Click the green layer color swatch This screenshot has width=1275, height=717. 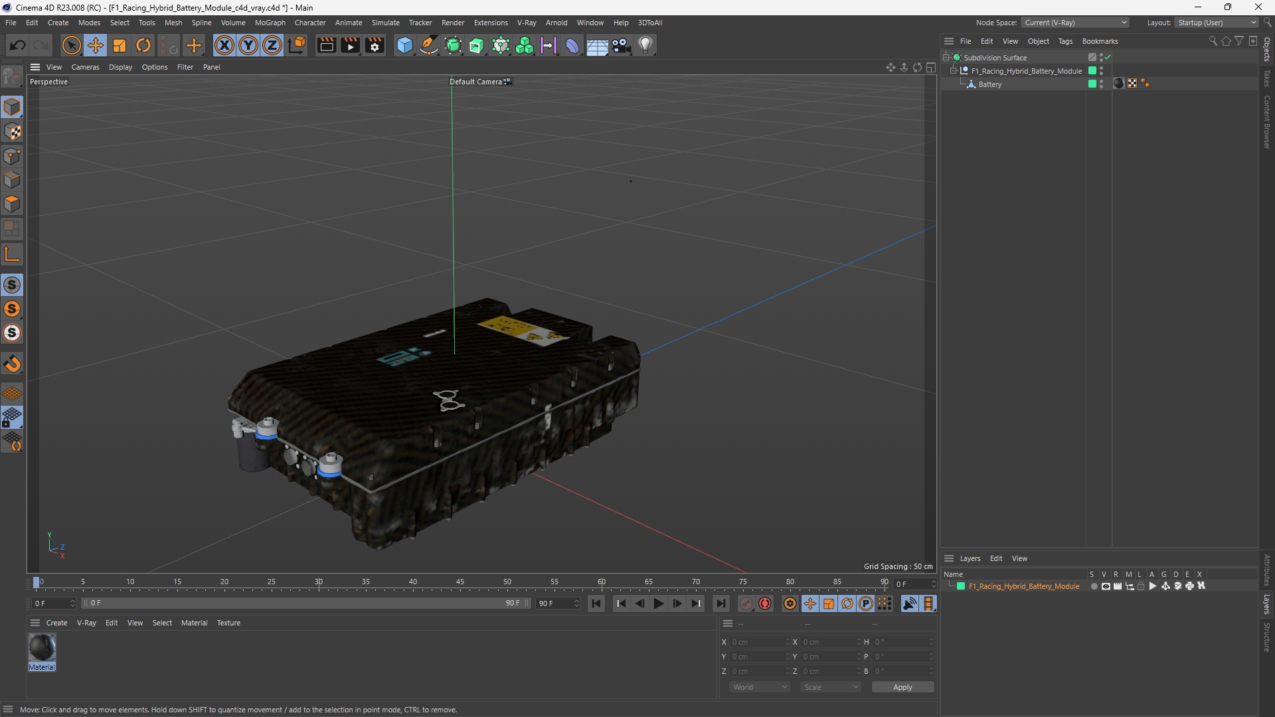pos(961,586)
